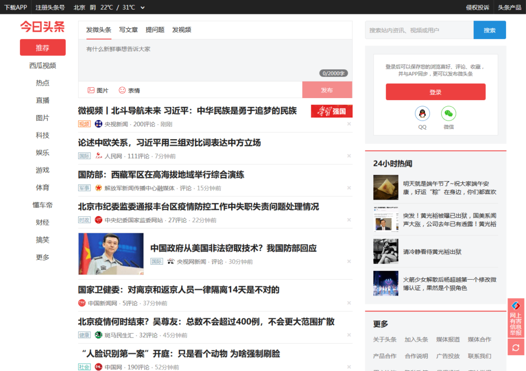Dismiss the 国防部西藏军区 article with its X

[x=349, y=188]
